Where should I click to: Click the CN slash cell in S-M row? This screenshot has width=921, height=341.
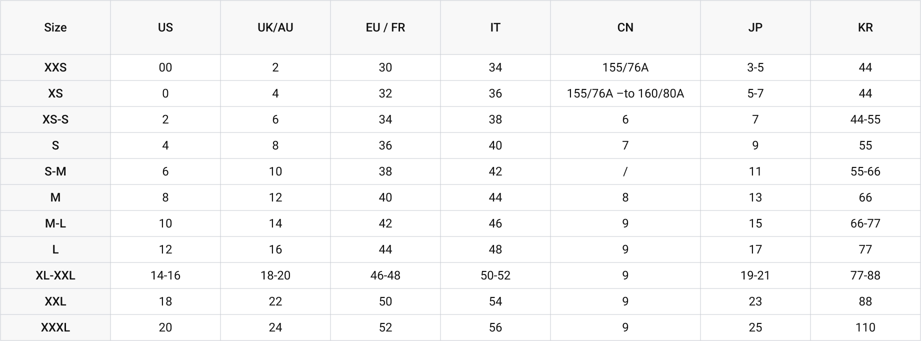[625, 171]
